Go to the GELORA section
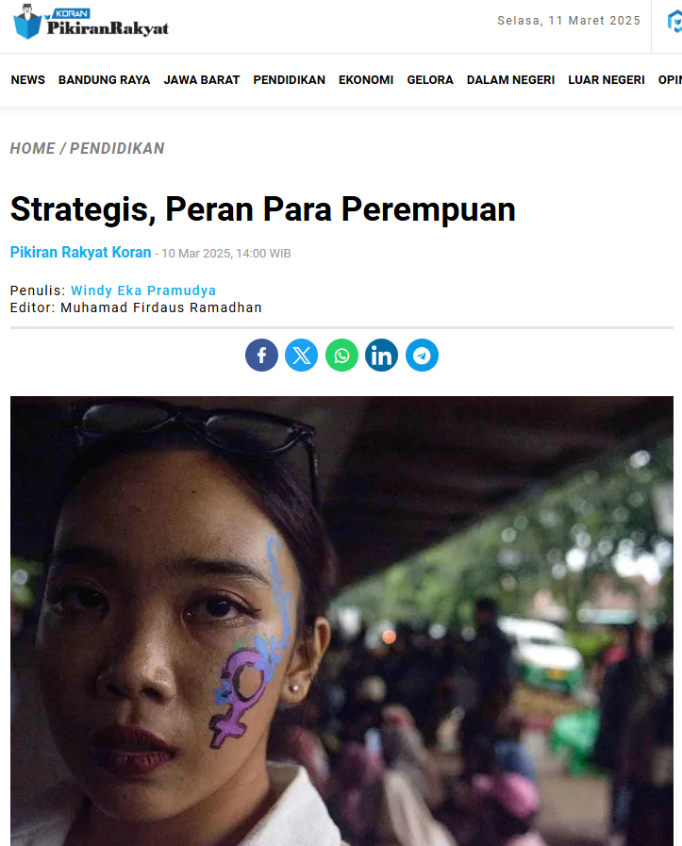 pyautogui.click(x=430, y=80)
